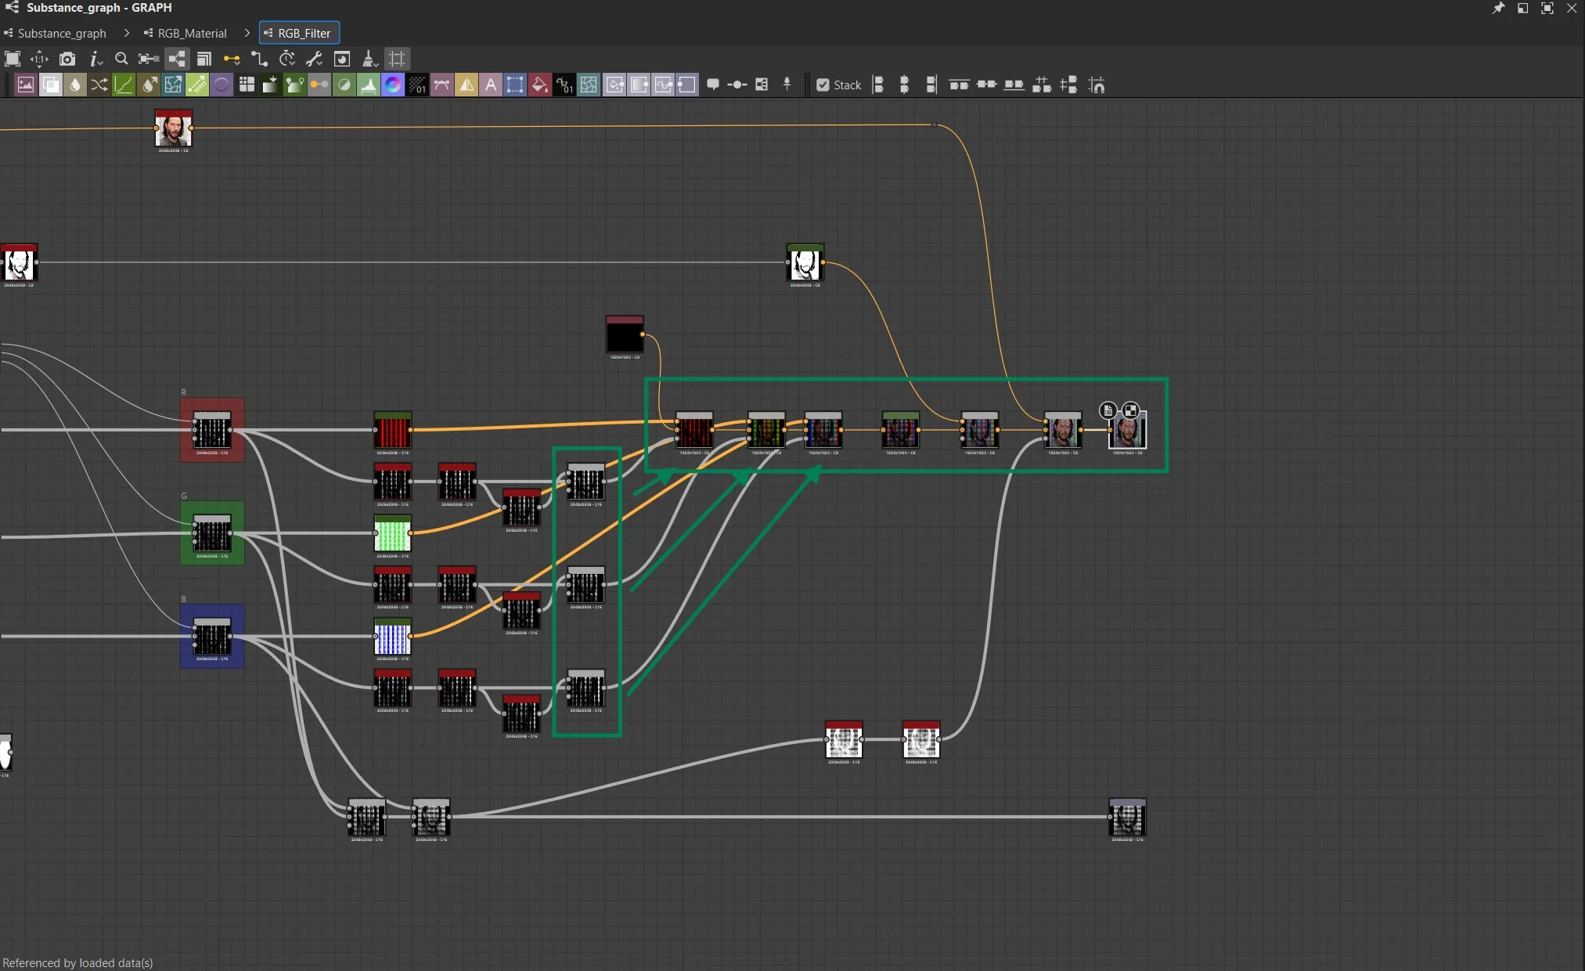Add an FX-Map node from toolbar
The height and width of the screenshot is (971, 1585).
pyautogui.click(x=246, y=85)
